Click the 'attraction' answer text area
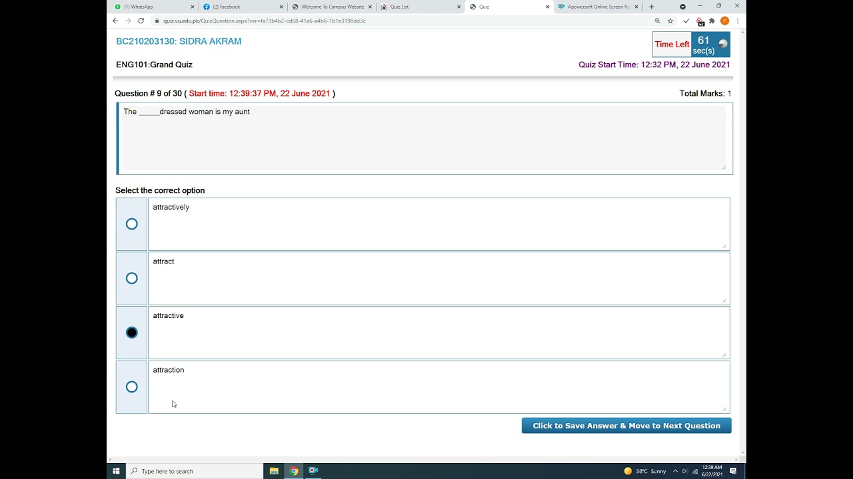853x479 pixels. point(438,387)
